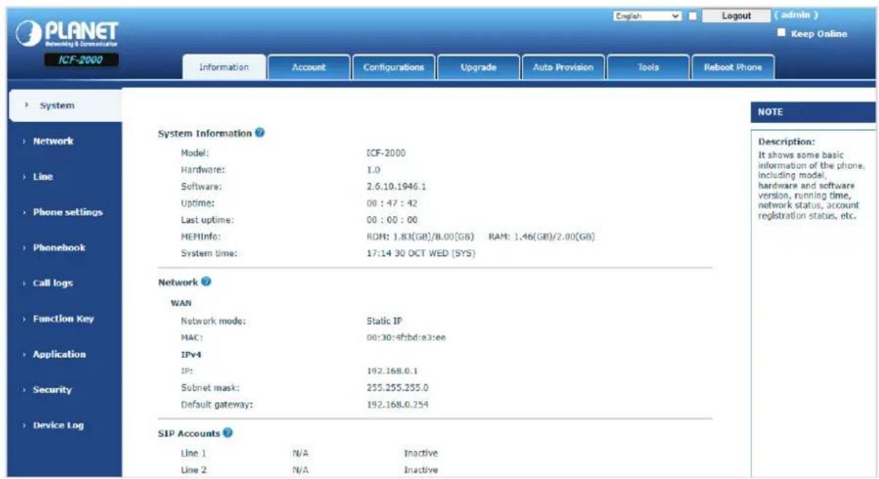The width and height of the screenshot is (879, 479).
Task: Select software version 2.6.10.1946.1
Action: 396,186
